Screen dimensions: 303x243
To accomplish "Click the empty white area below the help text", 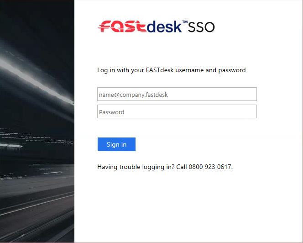I will (188, 206).
